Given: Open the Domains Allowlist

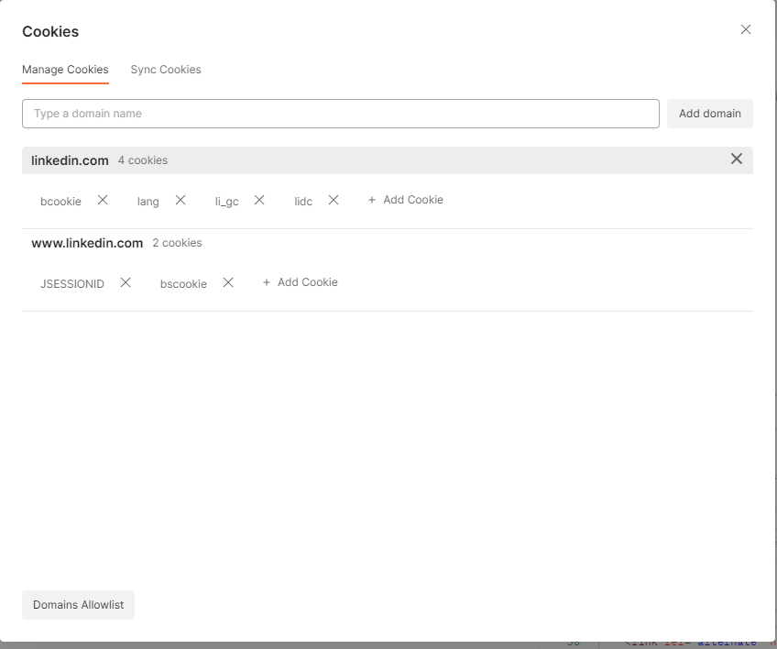Looking at the screenshot, I should [78, 605].
